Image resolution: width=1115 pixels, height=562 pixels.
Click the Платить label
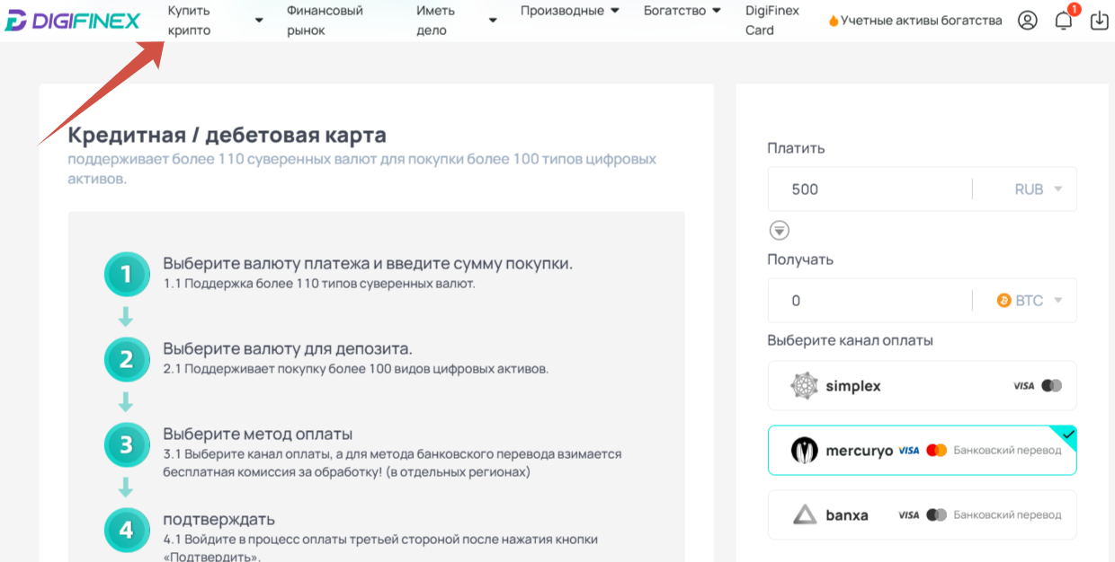[796, 148]
